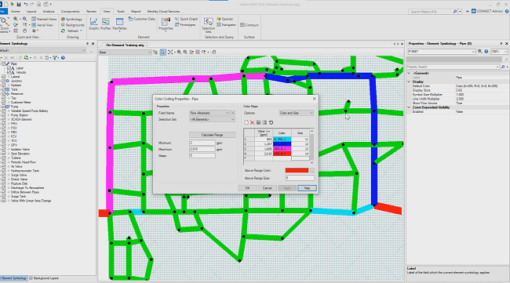Click the Maximum value input field
The width and height of the screenshot is (510, 283).
pyautogui.click(x=202, y=149)
